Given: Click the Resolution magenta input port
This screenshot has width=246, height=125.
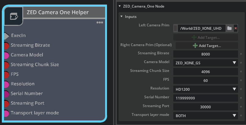Looking at the screenshot, I should coord(6,84).
